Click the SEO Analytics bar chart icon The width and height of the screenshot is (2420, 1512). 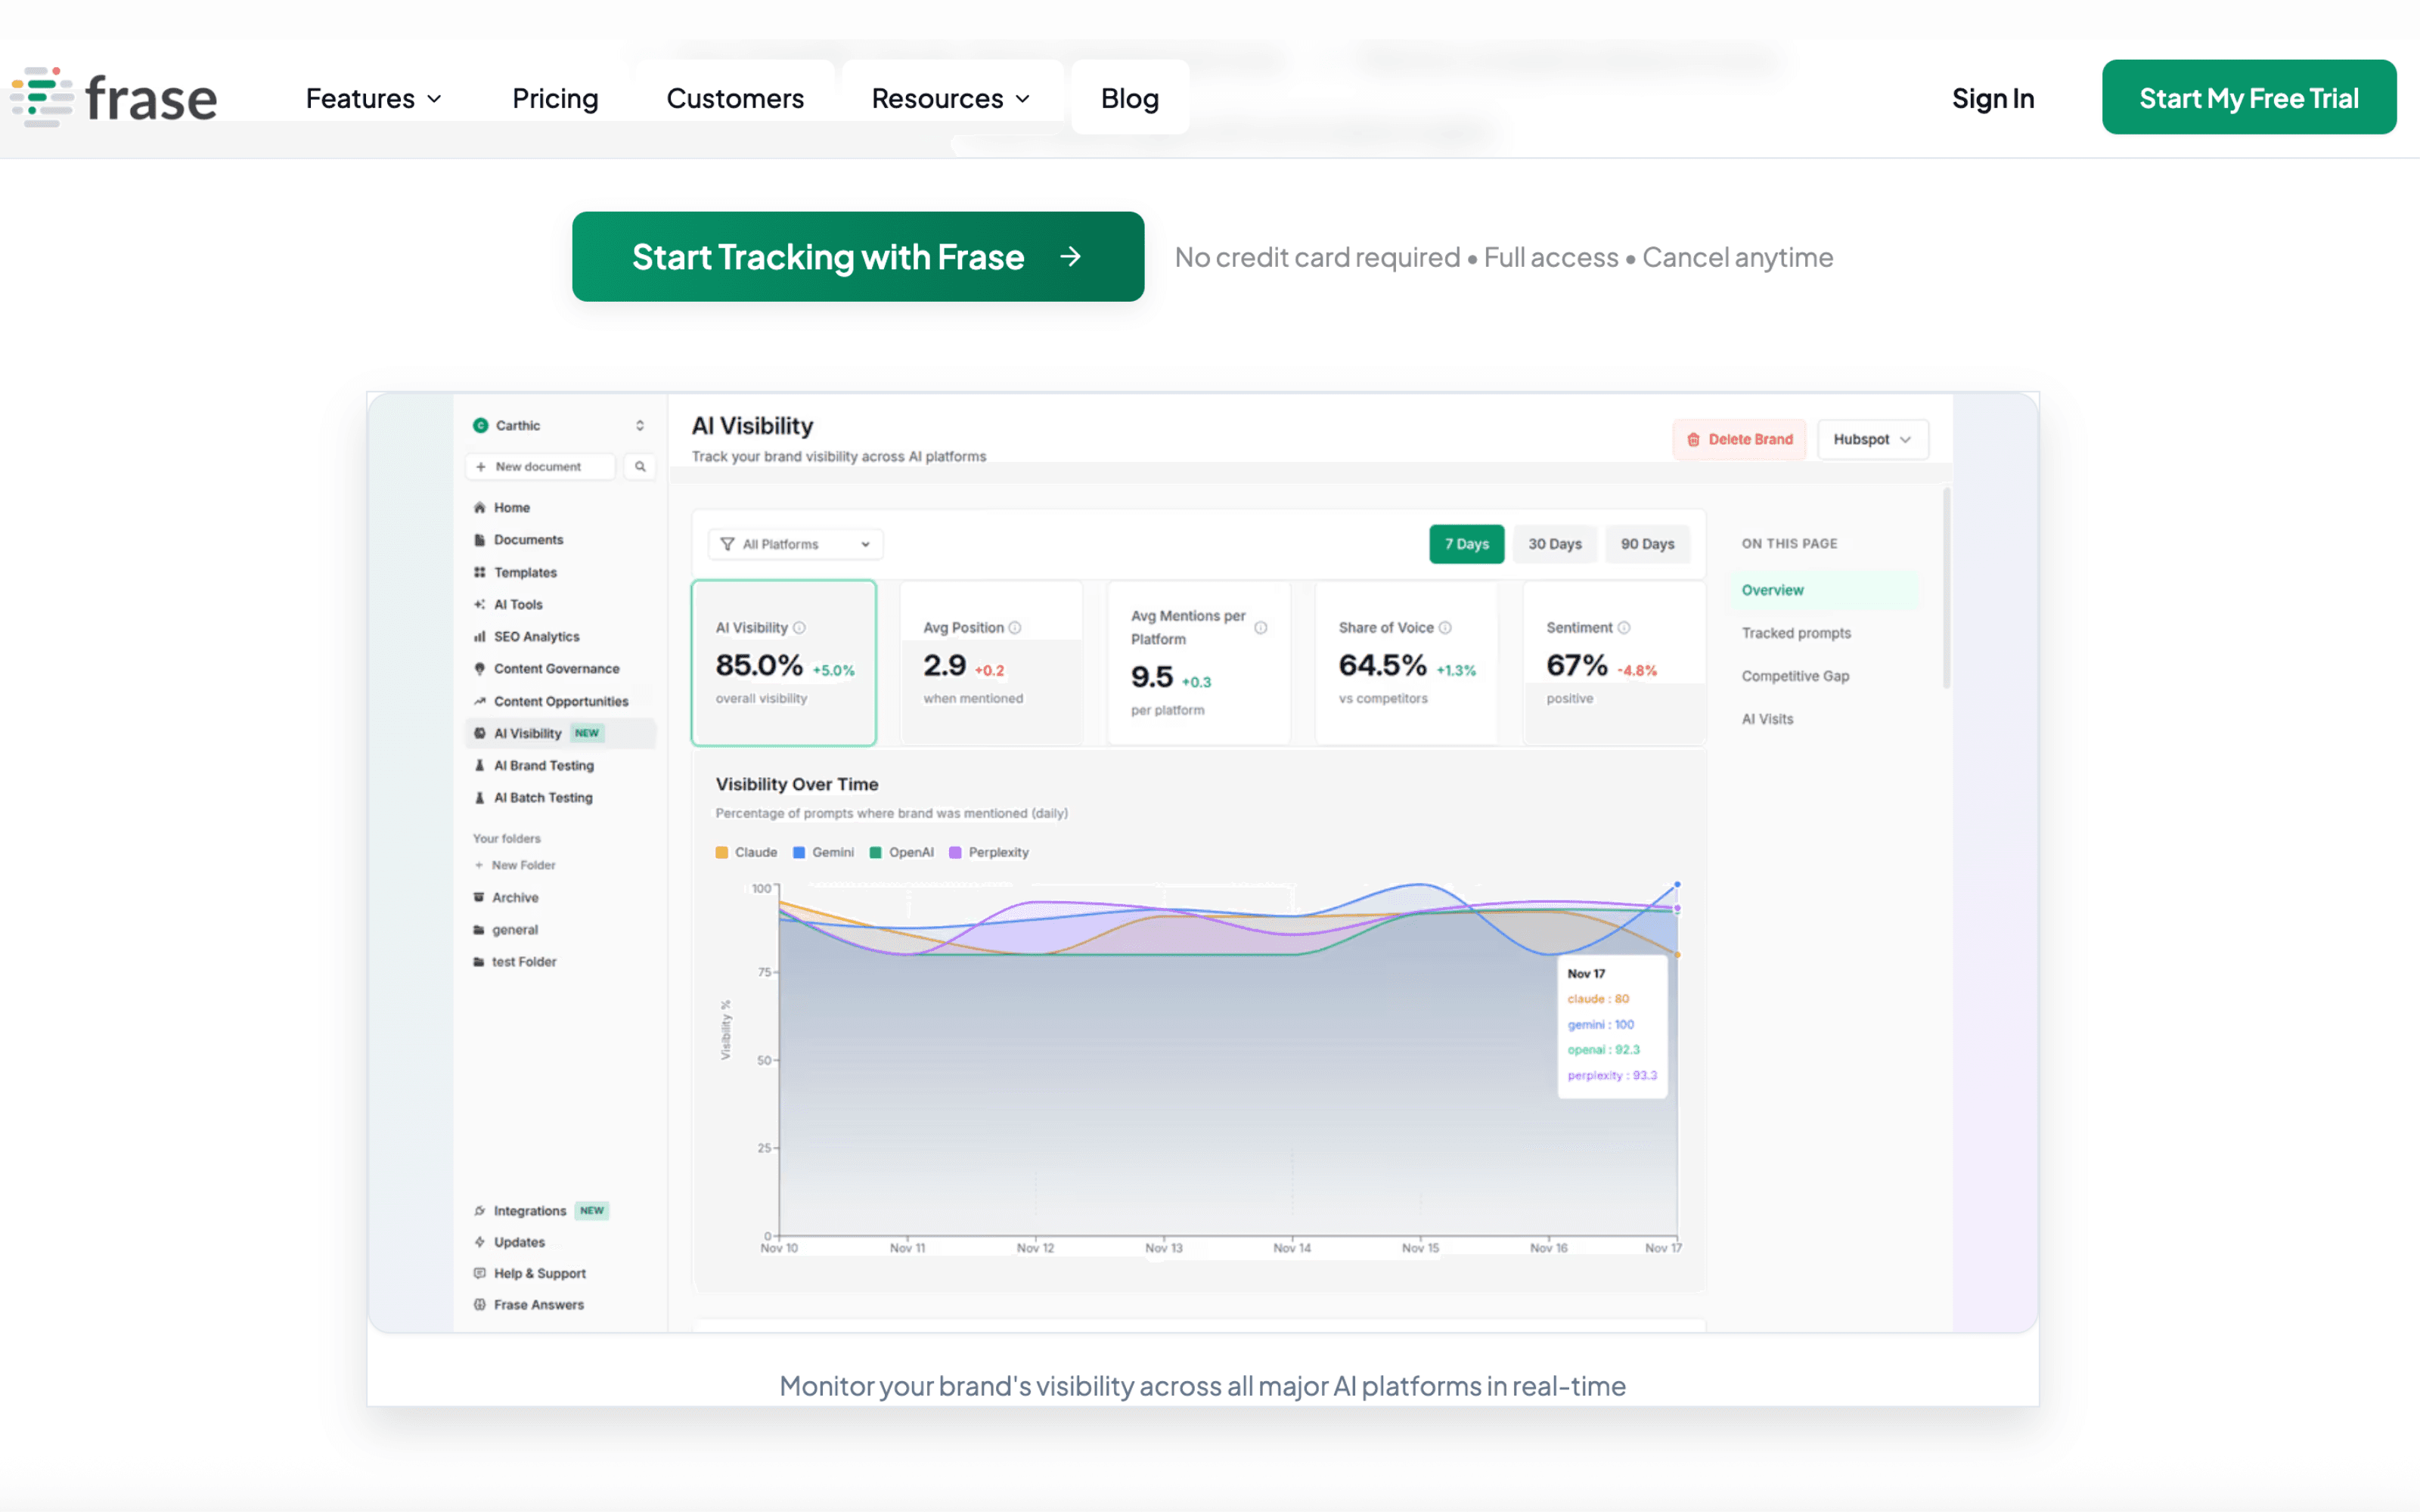pyautogui.click(x=480, y=637)
